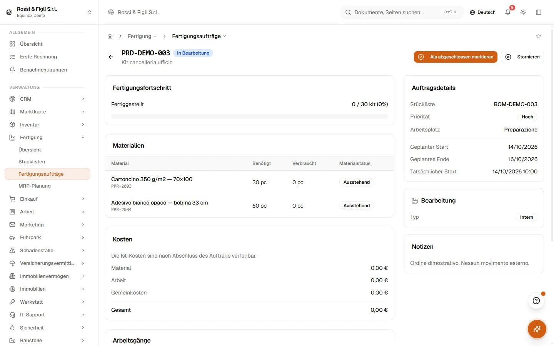This screenshot has width=554, height=346.
Task: Click the home breadcrumb icon
Action: (x=110, y=36)
